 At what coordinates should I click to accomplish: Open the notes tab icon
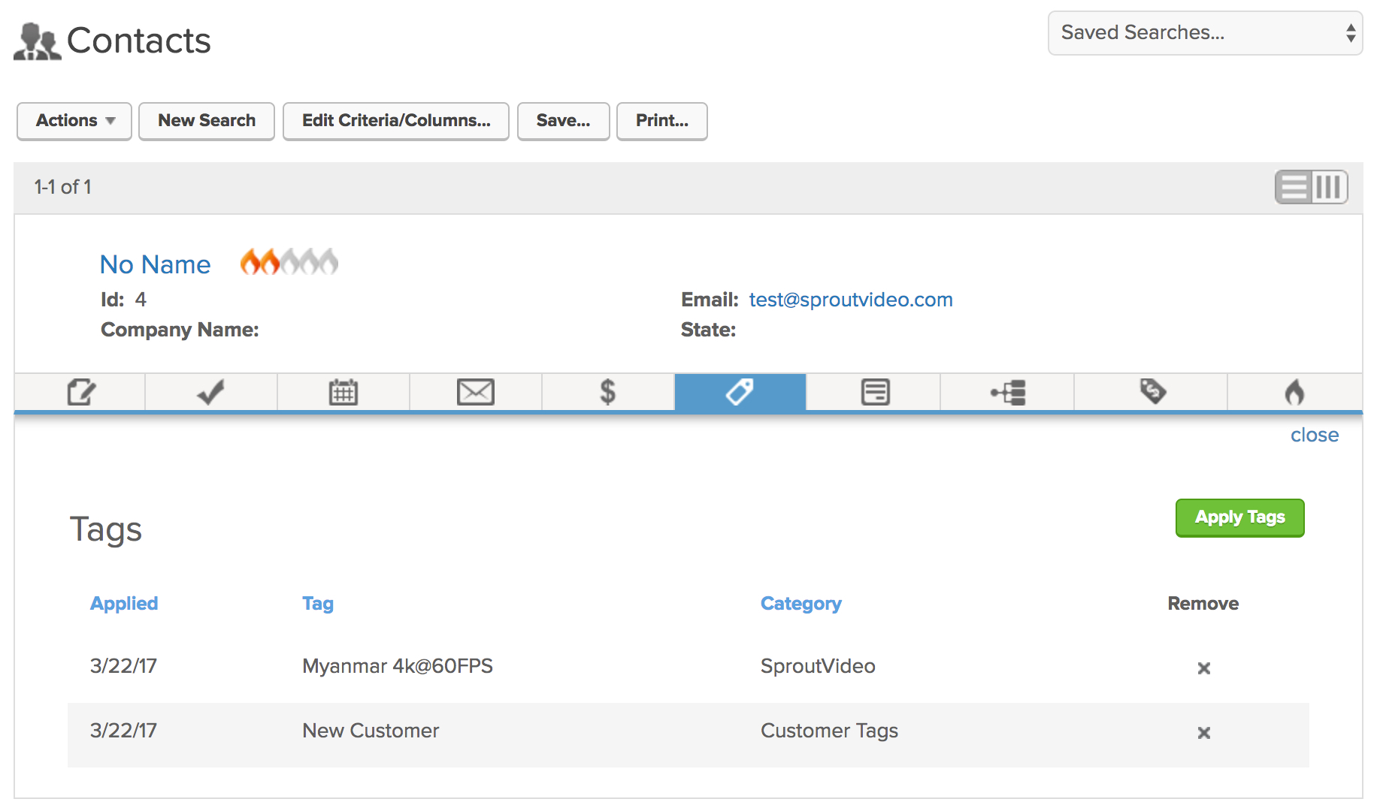coord(875,392)
